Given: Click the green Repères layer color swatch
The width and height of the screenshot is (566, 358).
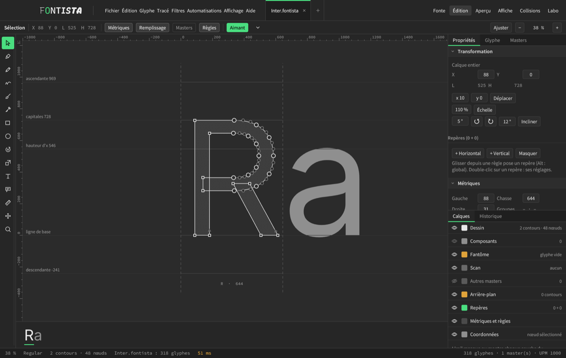Looking at the screenshot, I should (x=464, y=308).
